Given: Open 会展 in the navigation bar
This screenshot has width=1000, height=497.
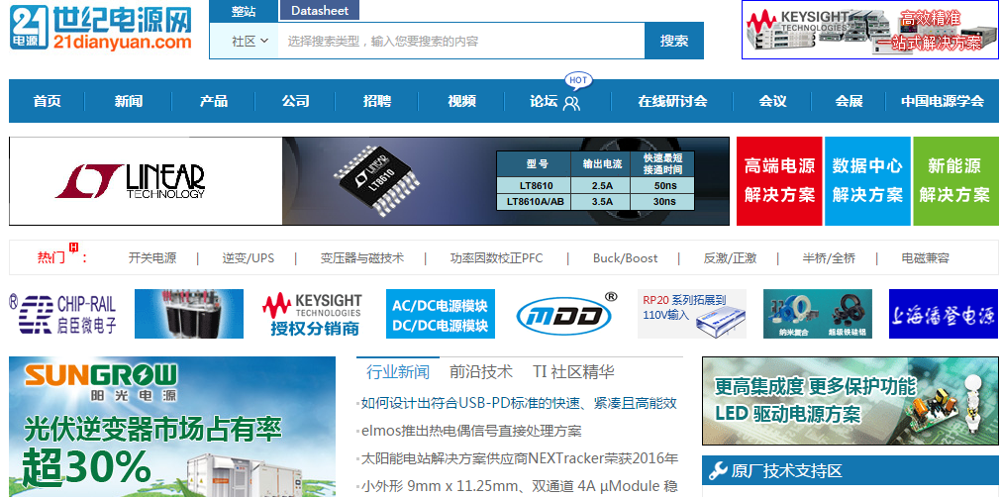Looking at the screenshot, I should (849, 101).
